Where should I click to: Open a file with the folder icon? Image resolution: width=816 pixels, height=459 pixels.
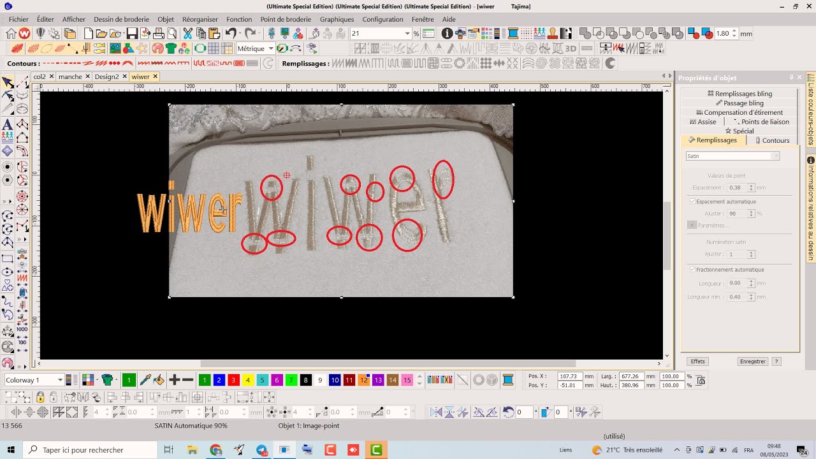click(101, 34)
